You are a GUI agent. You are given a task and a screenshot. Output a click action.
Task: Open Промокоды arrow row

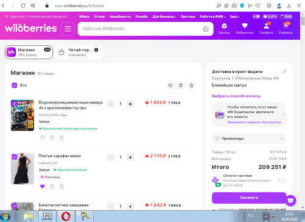(x=249, y=138)
